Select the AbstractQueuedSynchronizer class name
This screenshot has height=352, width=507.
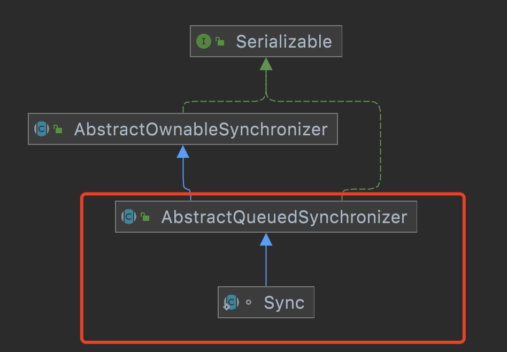(284, 217)
